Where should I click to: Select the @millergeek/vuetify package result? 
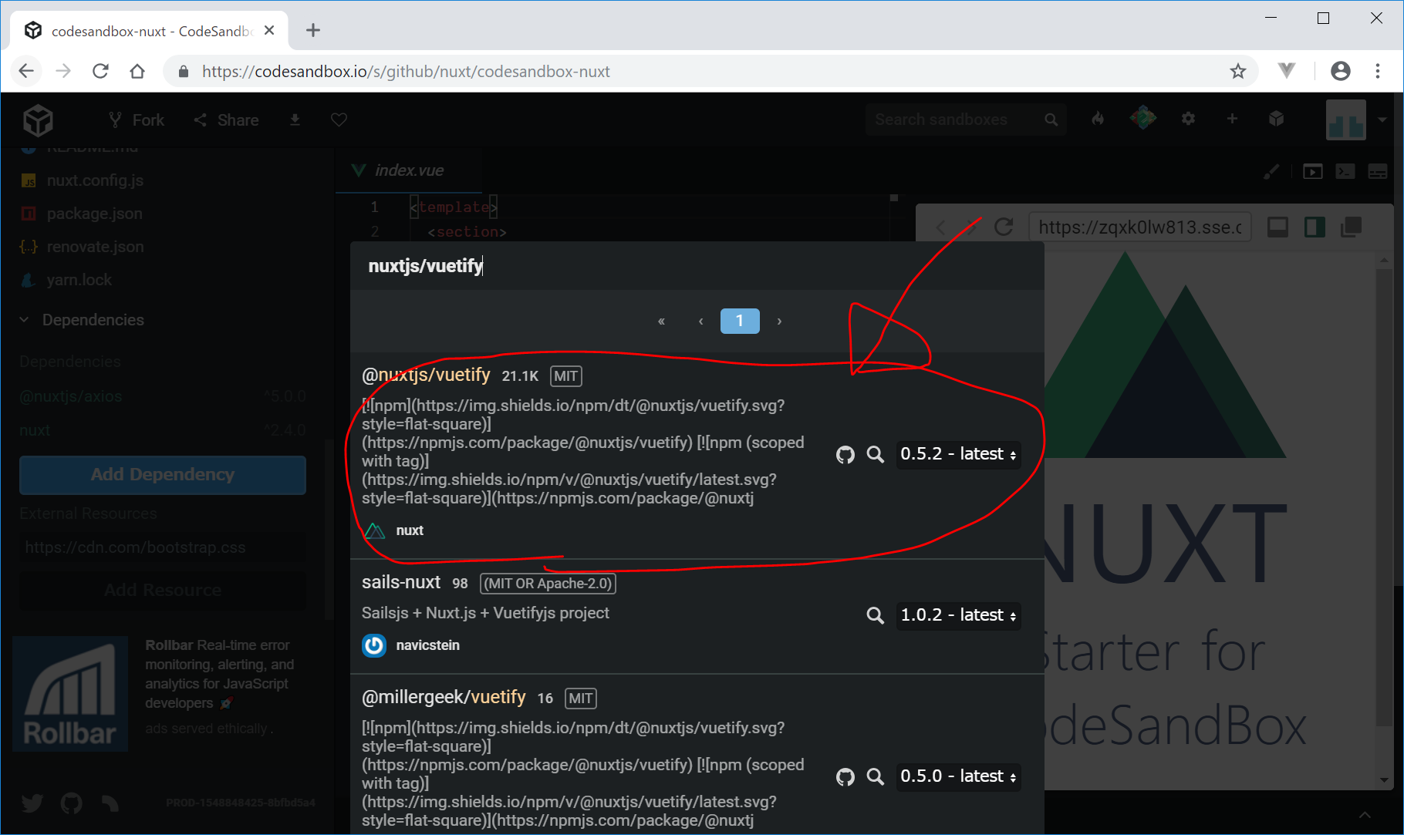(444, 697)
